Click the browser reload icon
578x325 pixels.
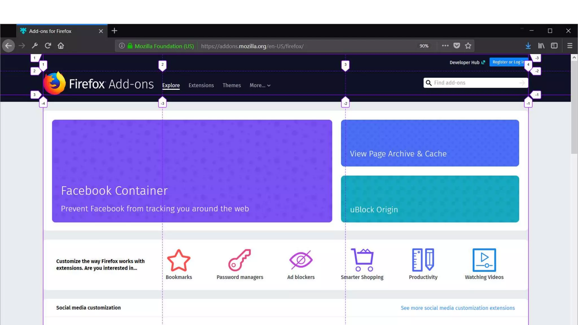[48, 46]
